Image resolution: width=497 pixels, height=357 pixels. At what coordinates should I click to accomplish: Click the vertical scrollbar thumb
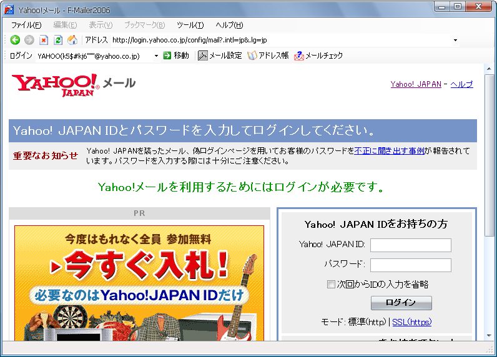pyautogui.click(x=489, y=155)
